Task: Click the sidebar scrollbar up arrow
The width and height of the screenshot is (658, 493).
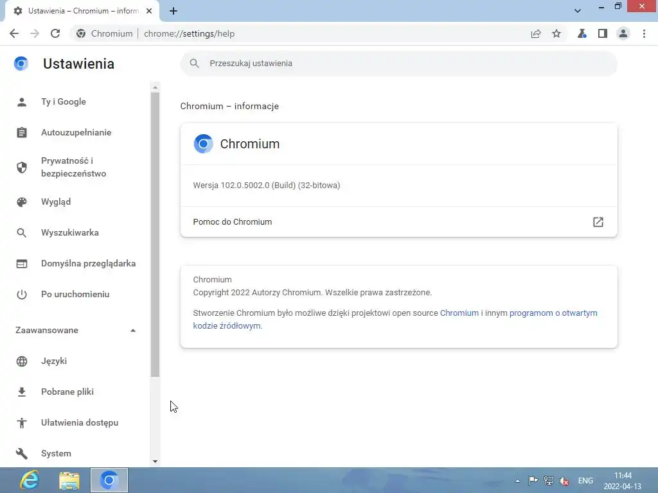Action: 156,87
